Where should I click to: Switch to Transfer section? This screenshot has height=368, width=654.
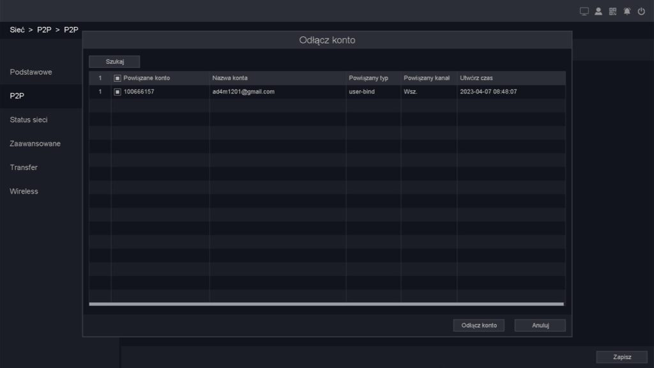click(x=24, y=167)
